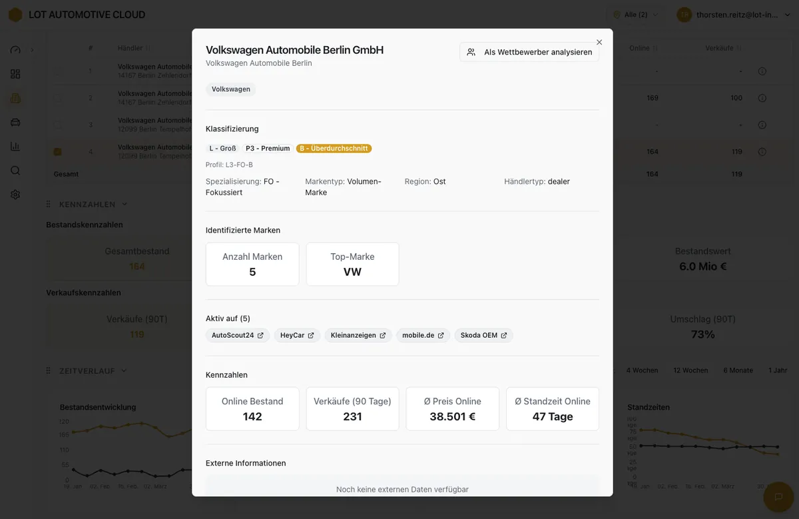Open the speedometer dashboard icon in sidebar
Viewport: 799px width, 519px height.
coord(15,50)
